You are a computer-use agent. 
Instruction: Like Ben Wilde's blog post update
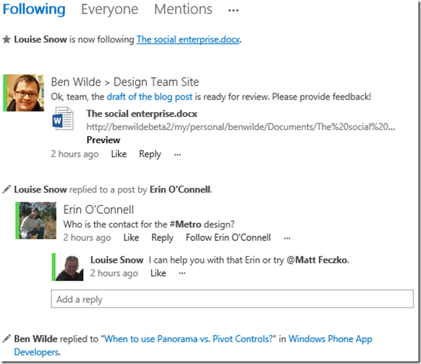tap(119, 154)
